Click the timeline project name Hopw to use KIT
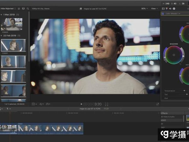This screenshot has height=142, width=189. [90, 109]
